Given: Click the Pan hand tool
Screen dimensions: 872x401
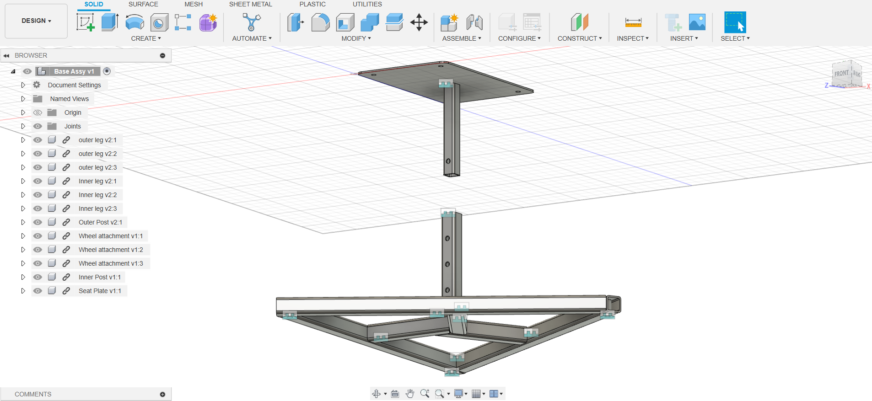Looking at the screenshot, I should 410,394.
